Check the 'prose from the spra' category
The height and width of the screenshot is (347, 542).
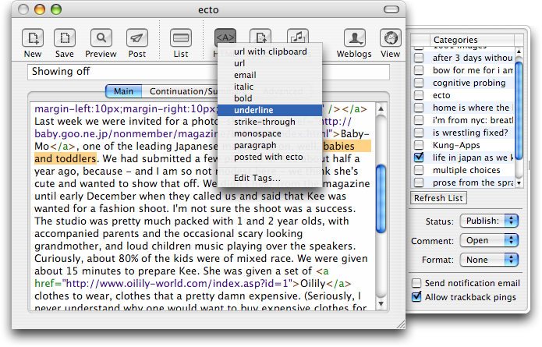pyautogui.click(x=419, y=182)
